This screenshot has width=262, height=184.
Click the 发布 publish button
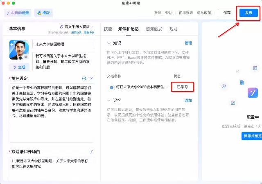[248, 13]
